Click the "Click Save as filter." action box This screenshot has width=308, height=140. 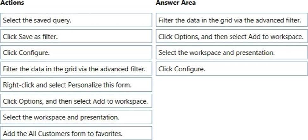76,36
